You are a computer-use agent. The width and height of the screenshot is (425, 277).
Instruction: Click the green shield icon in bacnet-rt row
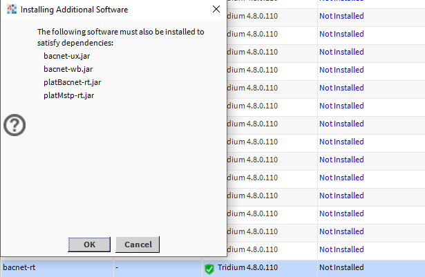pyautogui.click(x=209, y=267)
